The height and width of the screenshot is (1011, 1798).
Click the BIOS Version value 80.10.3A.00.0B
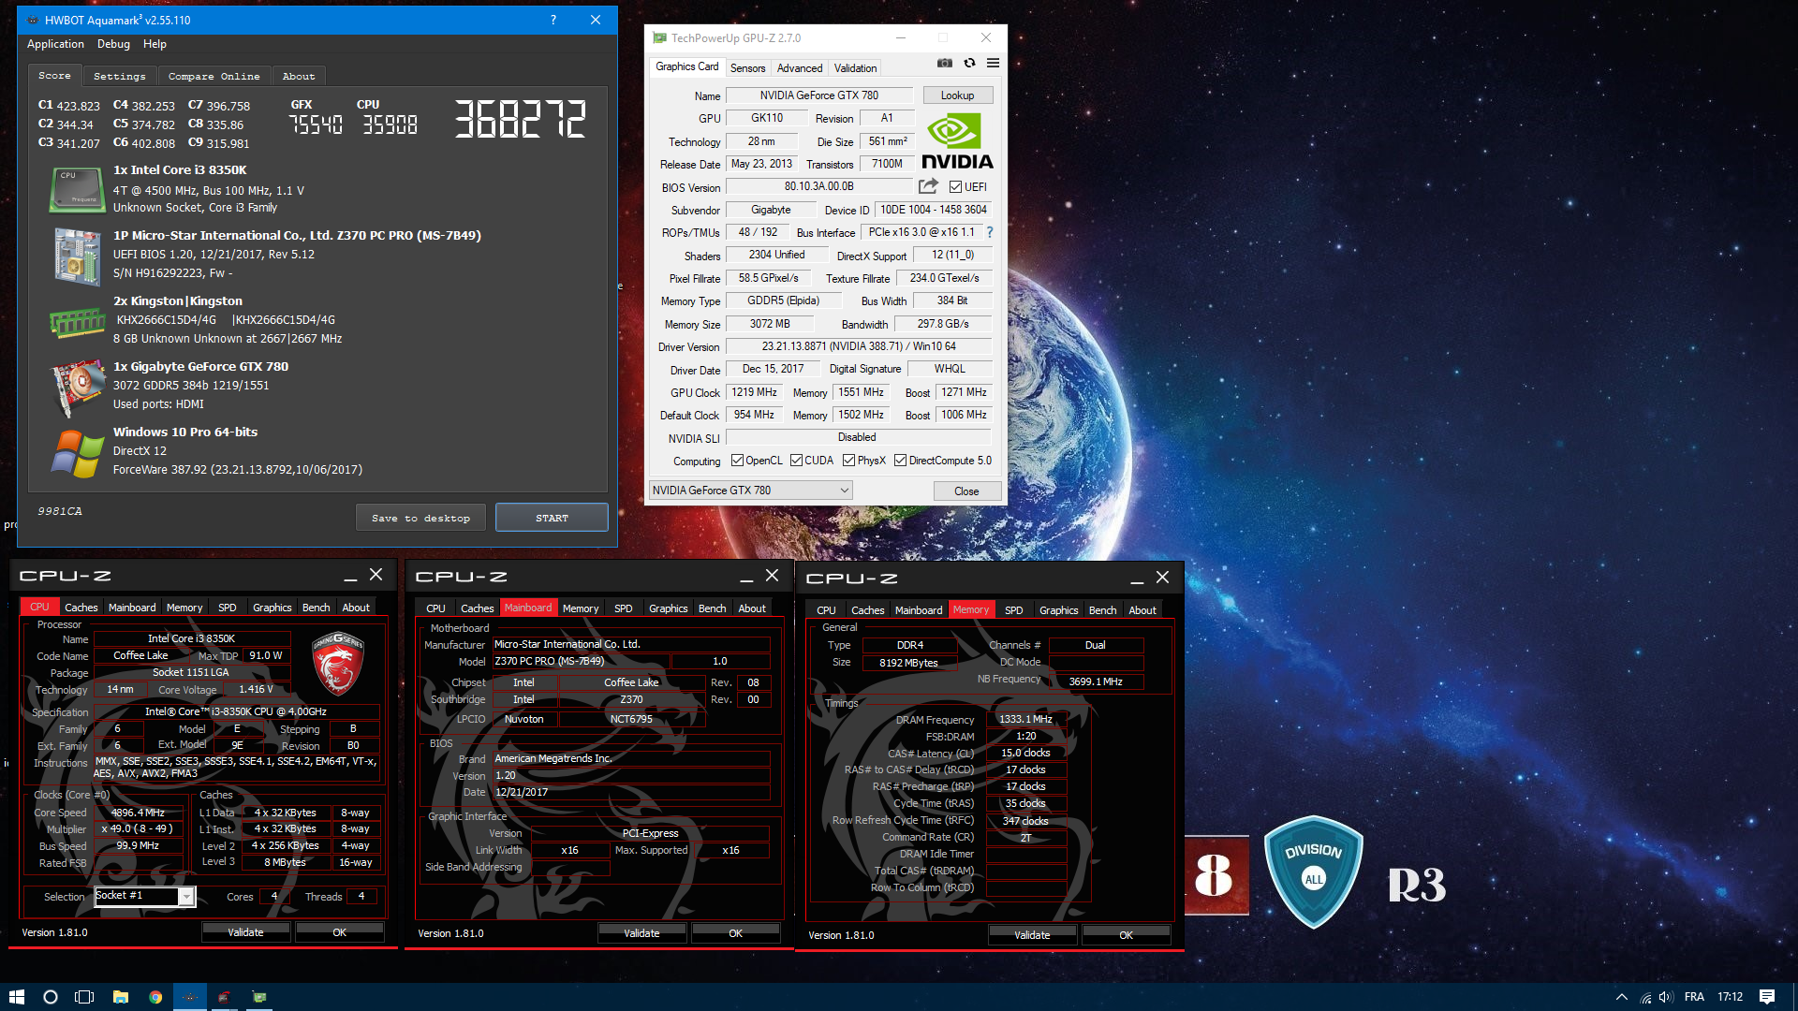(818, 187)
